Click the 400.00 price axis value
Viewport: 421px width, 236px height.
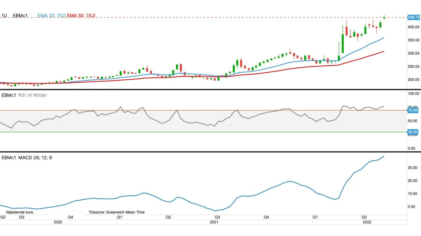click(413, 27)
